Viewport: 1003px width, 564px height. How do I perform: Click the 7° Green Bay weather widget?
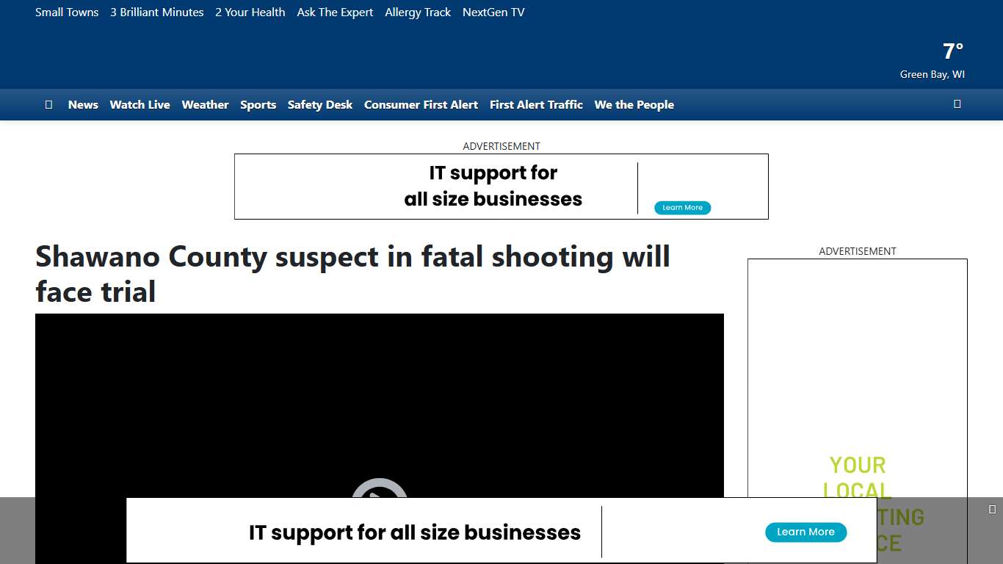click(x=933, y=60)
